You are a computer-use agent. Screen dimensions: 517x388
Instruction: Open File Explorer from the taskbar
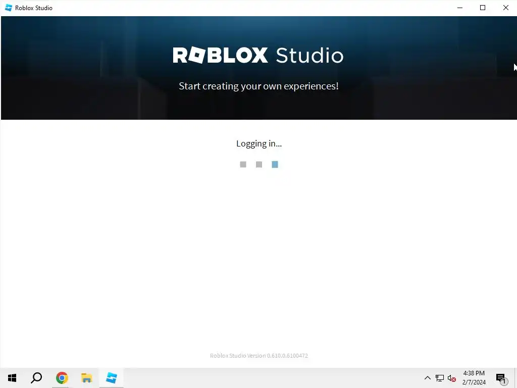pyautogui.click(x=86, y=378)
